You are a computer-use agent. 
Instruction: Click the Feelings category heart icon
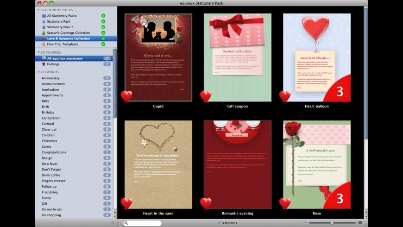tap(44, 64)
